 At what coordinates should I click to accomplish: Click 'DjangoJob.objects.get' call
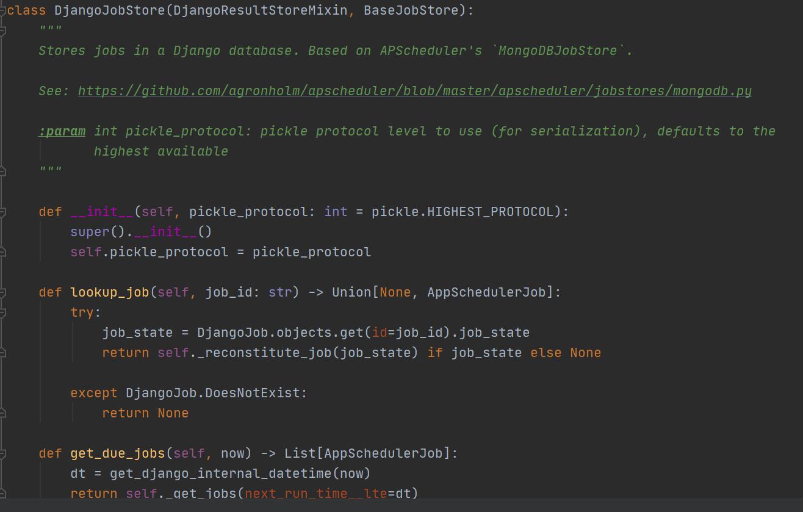280,333
